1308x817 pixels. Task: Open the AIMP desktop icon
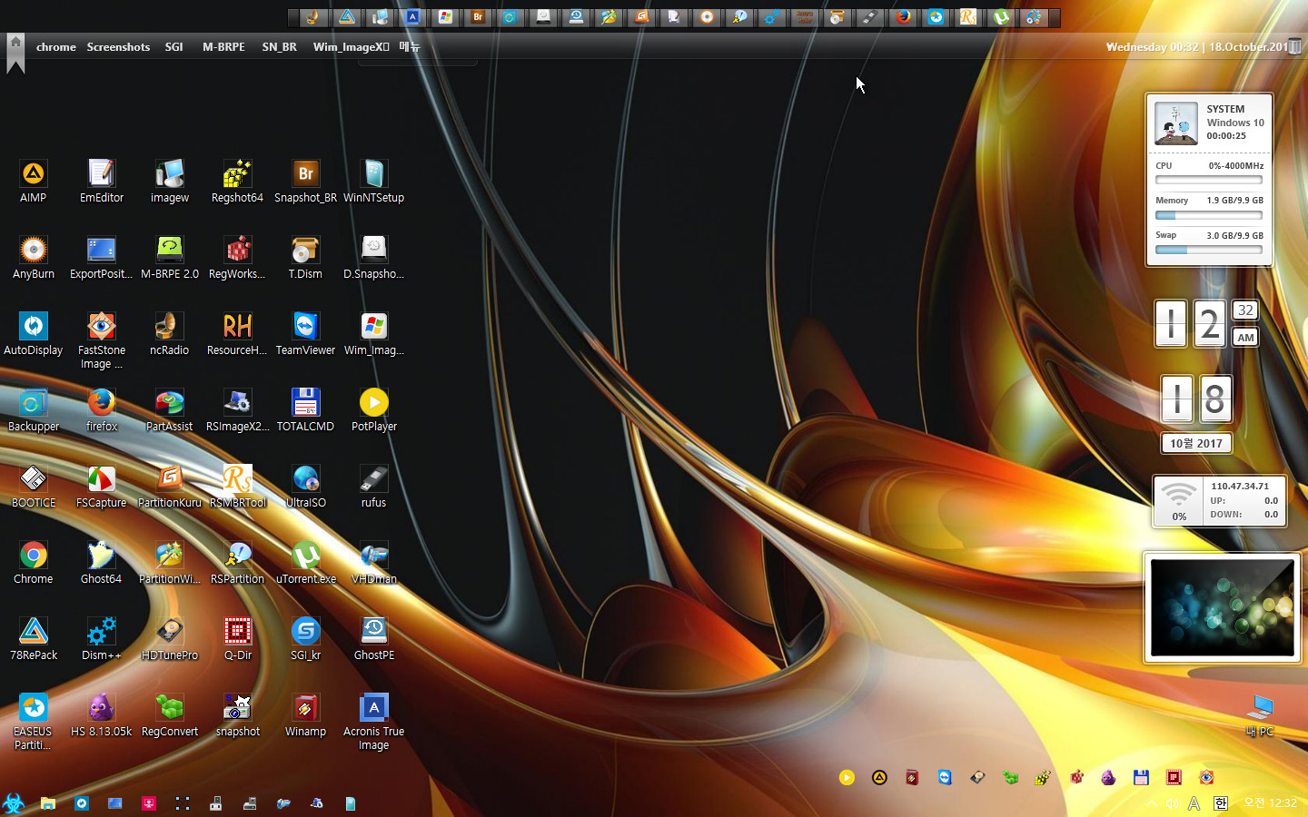point(34,180)
